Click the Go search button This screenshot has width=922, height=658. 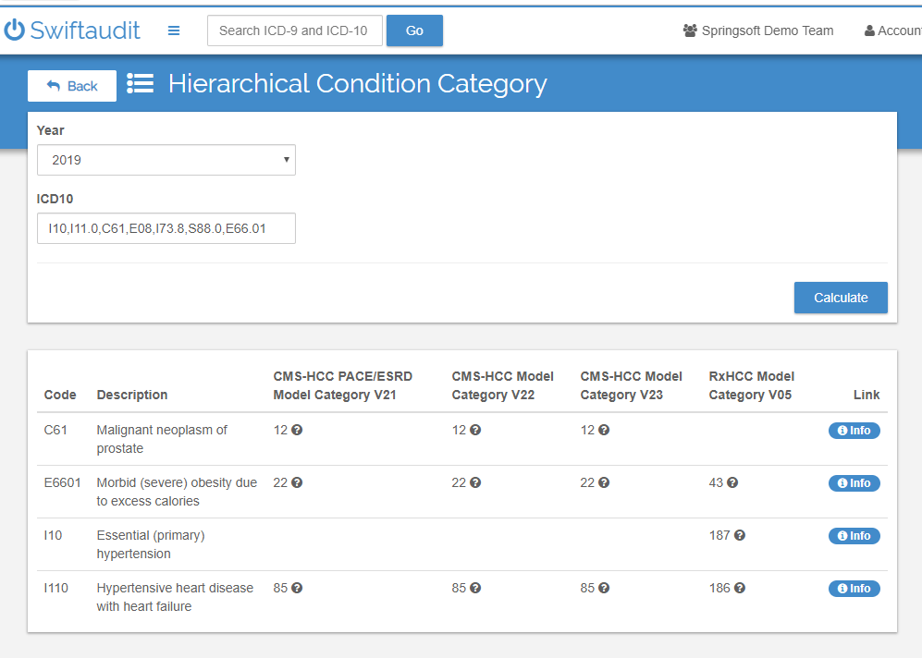[x=414, y=30]
